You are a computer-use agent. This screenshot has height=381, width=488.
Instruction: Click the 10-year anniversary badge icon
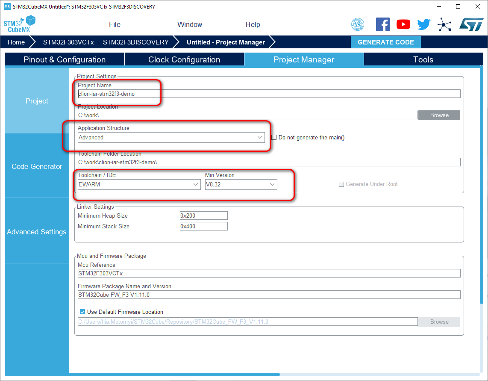coord(358,24)
